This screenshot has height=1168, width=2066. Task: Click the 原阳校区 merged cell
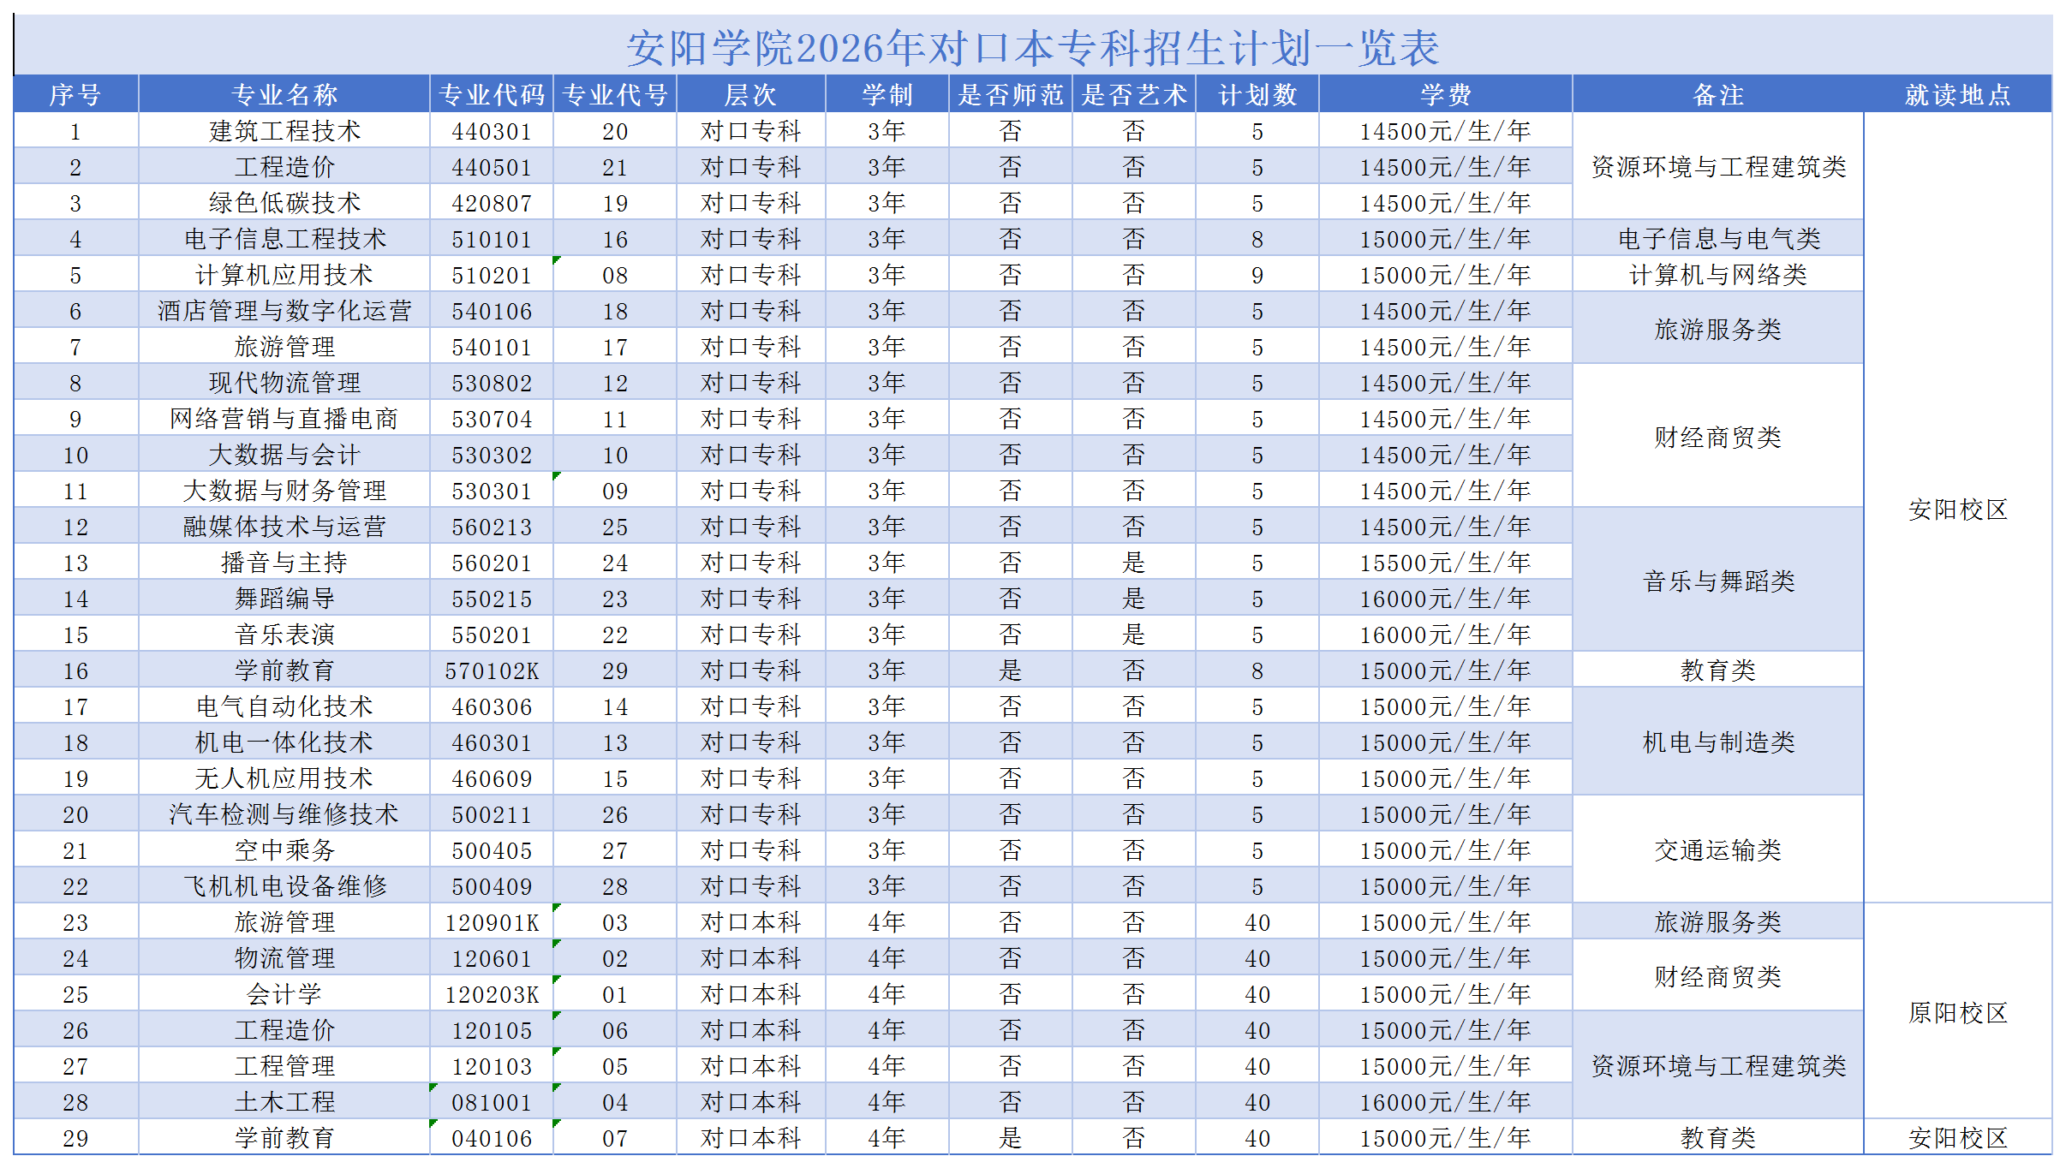pyautogui.click(x=1957, y=1013)
